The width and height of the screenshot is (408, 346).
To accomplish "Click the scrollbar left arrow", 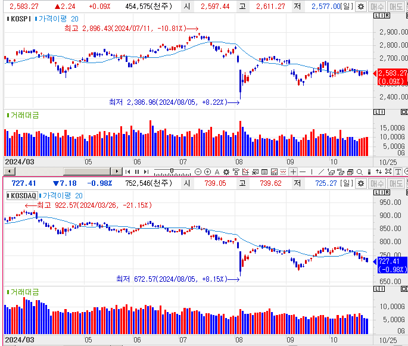I will point(10,172).
